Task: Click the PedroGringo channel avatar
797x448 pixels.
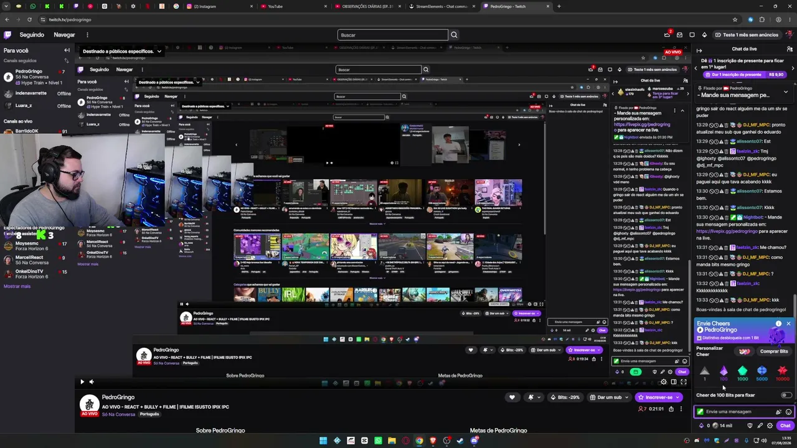Action: (90, 405)
